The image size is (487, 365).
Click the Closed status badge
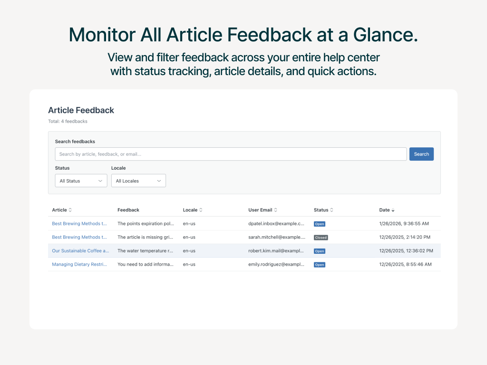321,238
